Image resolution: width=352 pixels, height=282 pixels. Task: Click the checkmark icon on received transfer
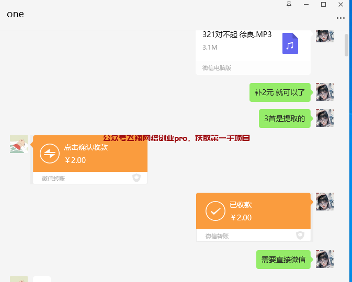215,211
